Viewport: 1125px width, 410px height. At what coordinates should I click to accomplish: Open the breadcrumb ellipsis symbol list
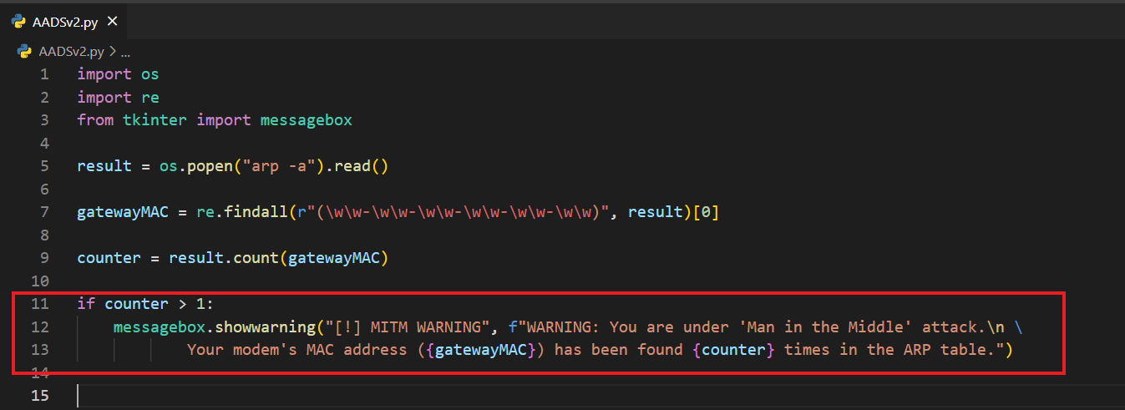(x=126, y=51)
